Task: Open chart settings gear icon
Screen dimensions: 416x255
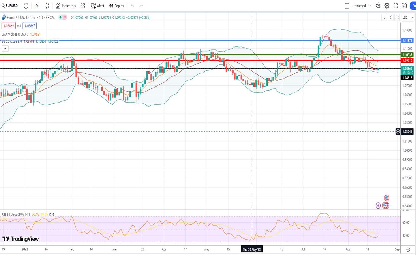Action: point(387,6)
